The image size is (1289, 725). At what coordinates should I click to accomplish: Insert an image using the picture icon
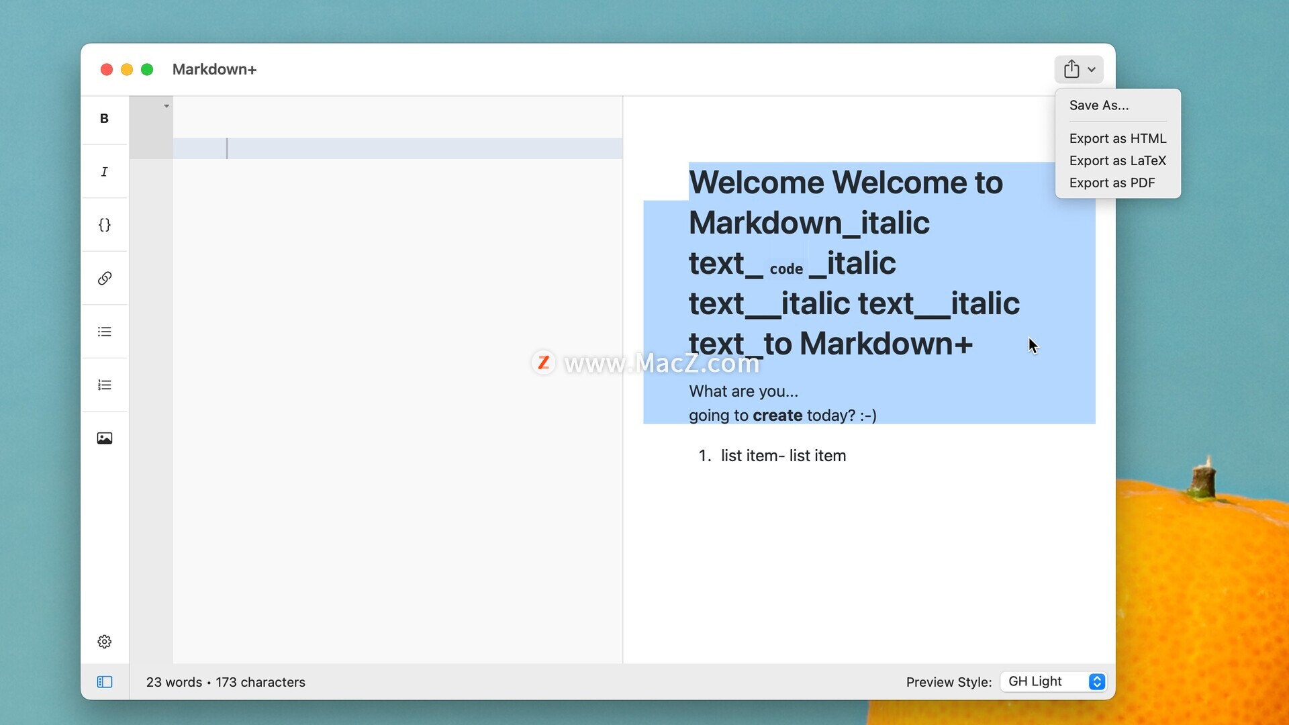104,438
